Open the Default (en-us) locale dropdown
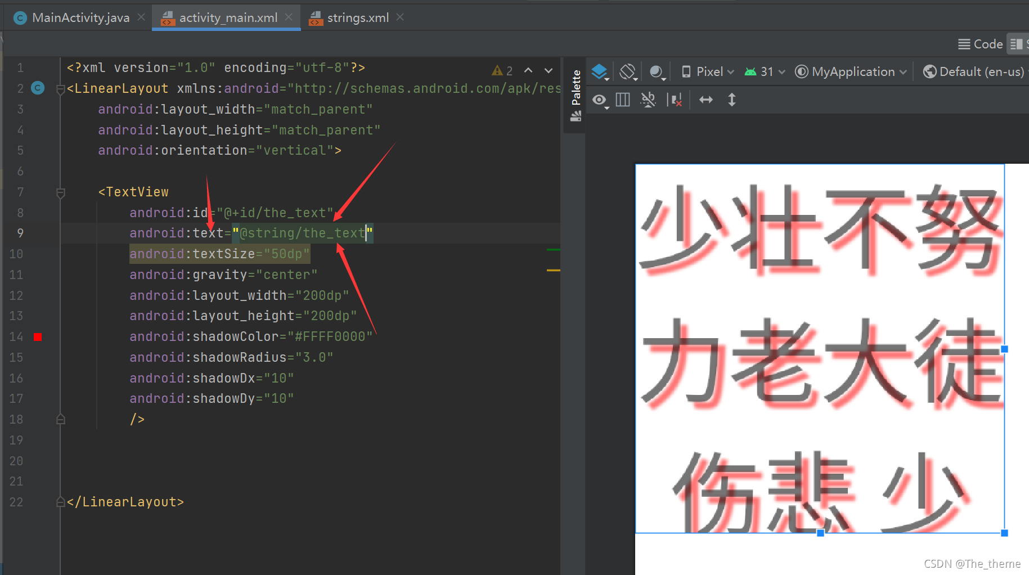Image resolution: width=1029 pixels, height=575 pixels. point(975,72)
